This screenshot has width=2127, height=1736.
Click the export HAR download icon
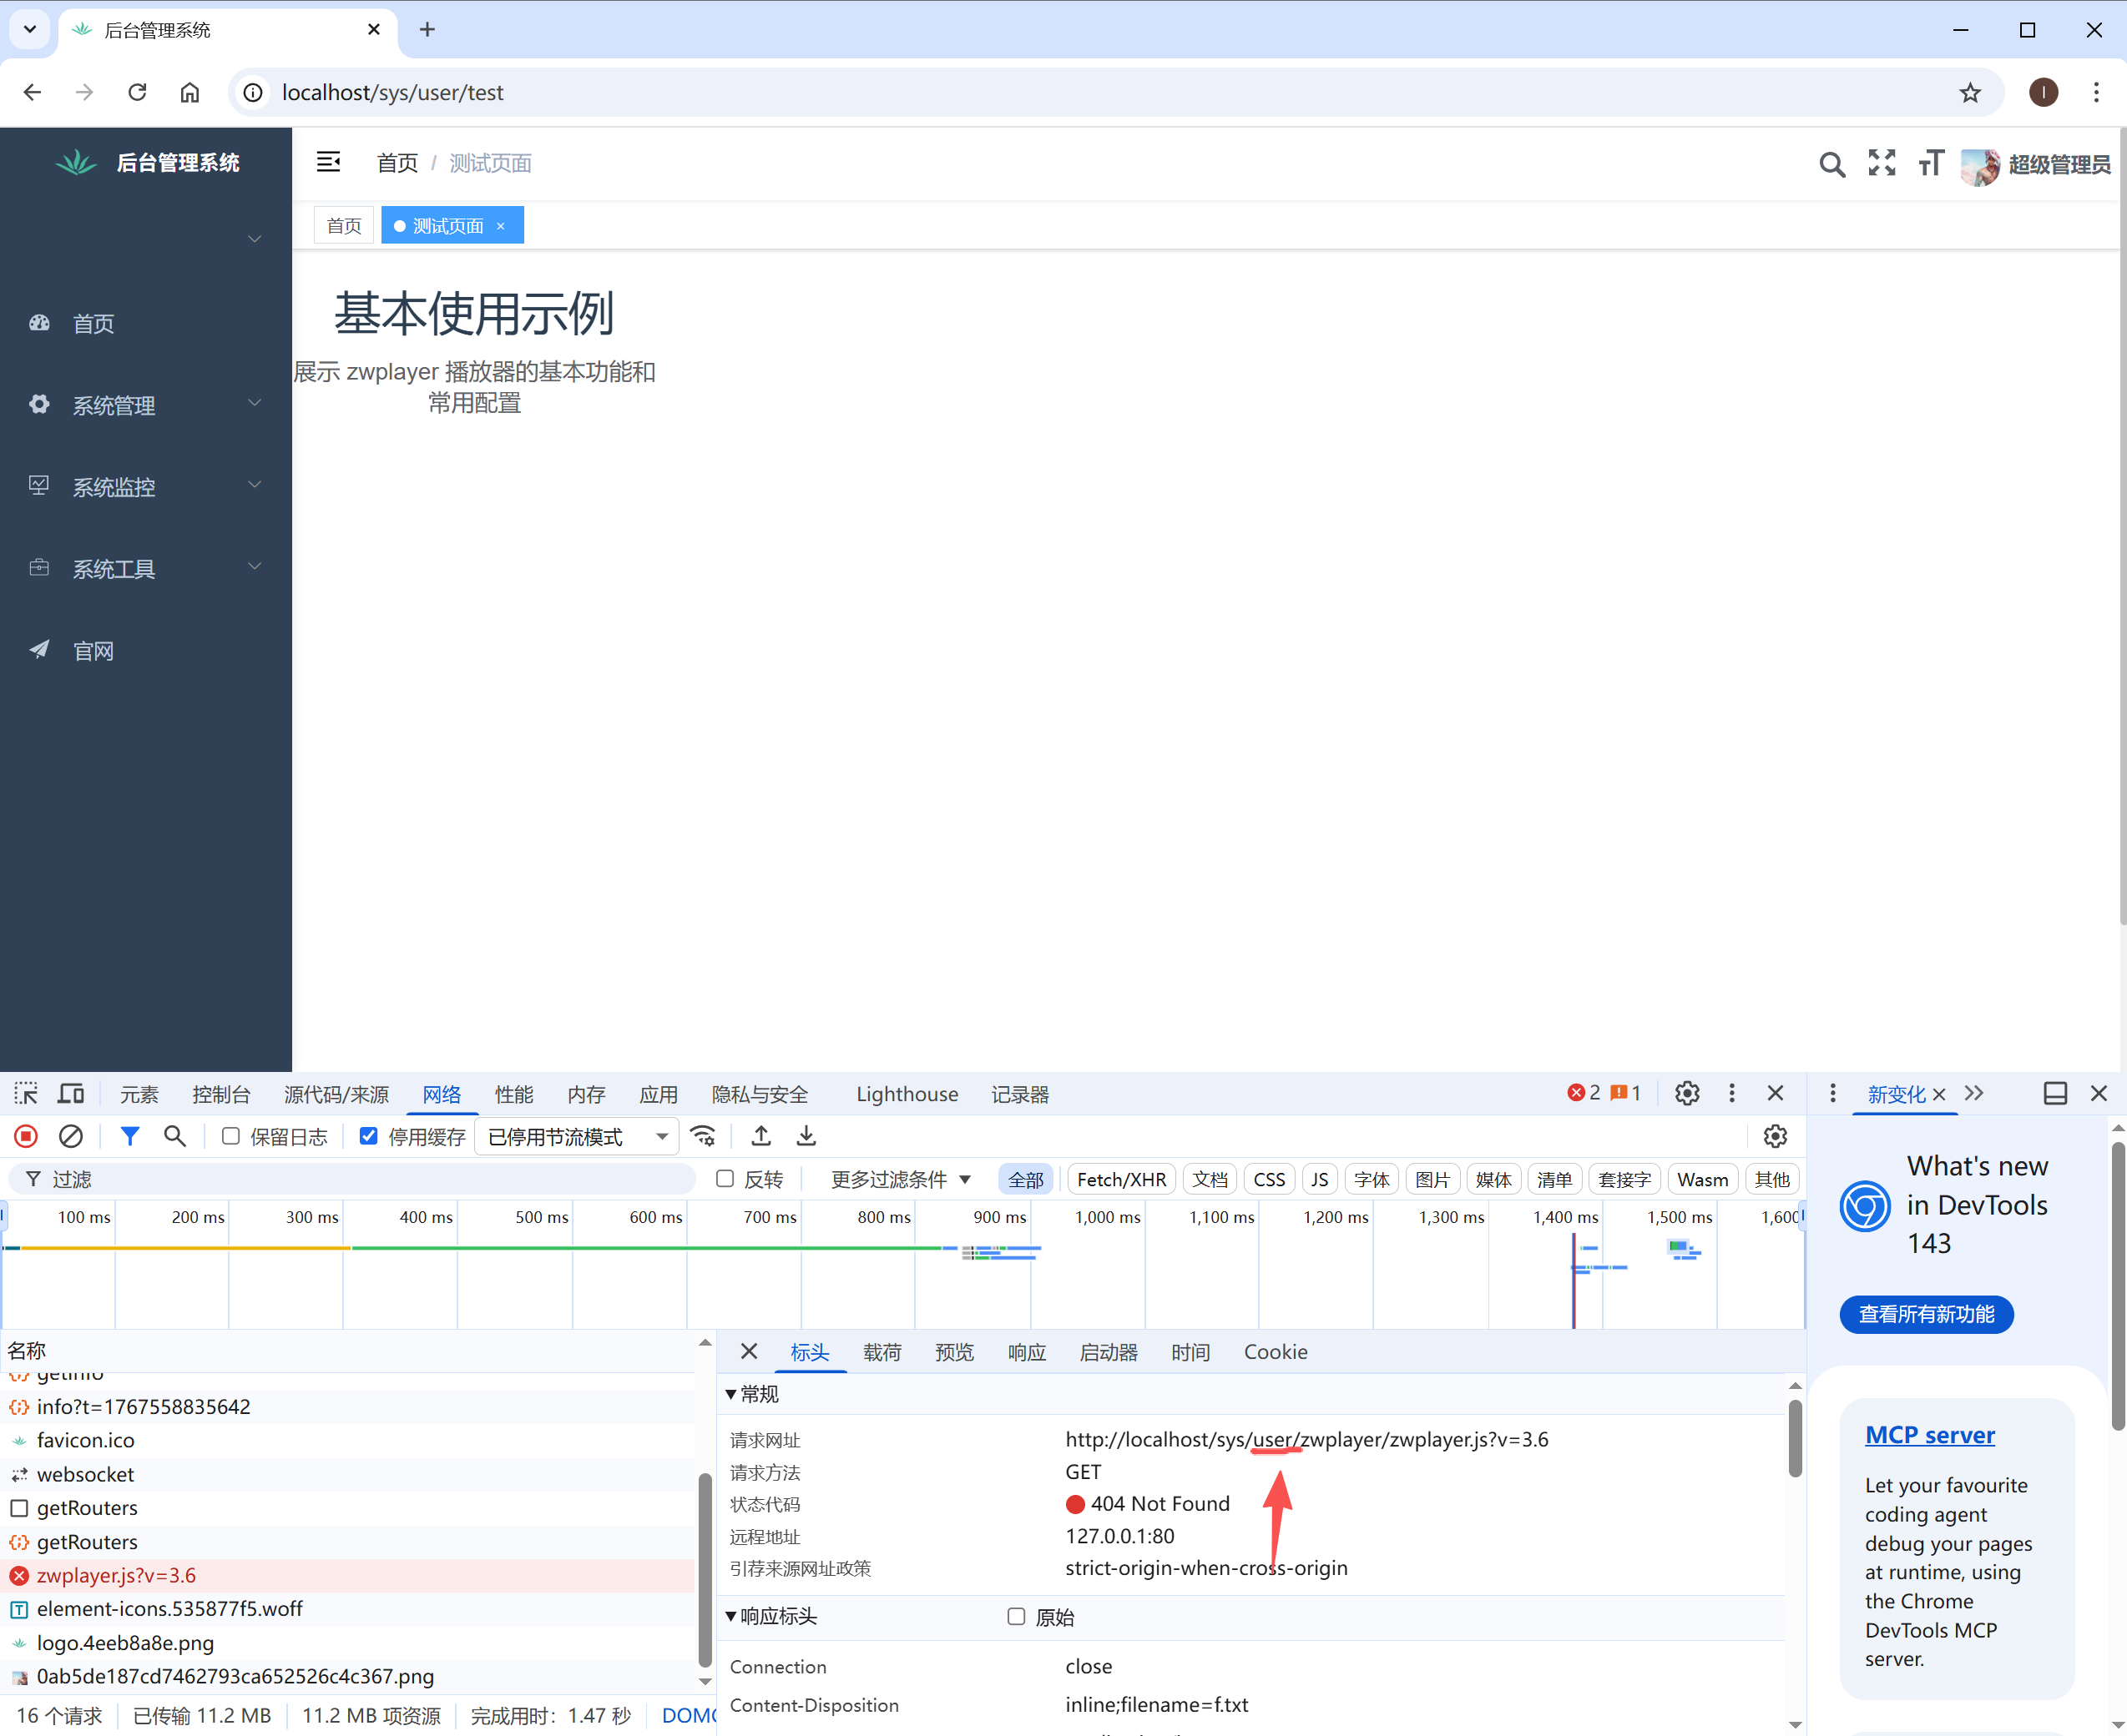(806, 1136)
